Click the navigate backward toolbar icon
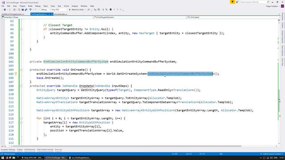 pyautogui.click(x=4, y=10)
